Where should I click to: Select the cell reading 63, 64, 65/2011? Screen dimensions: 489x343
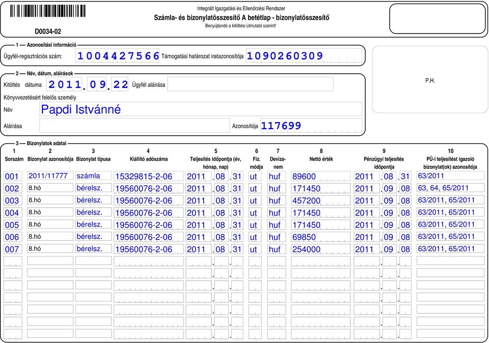pyautogui.click(x=450, y=188)
